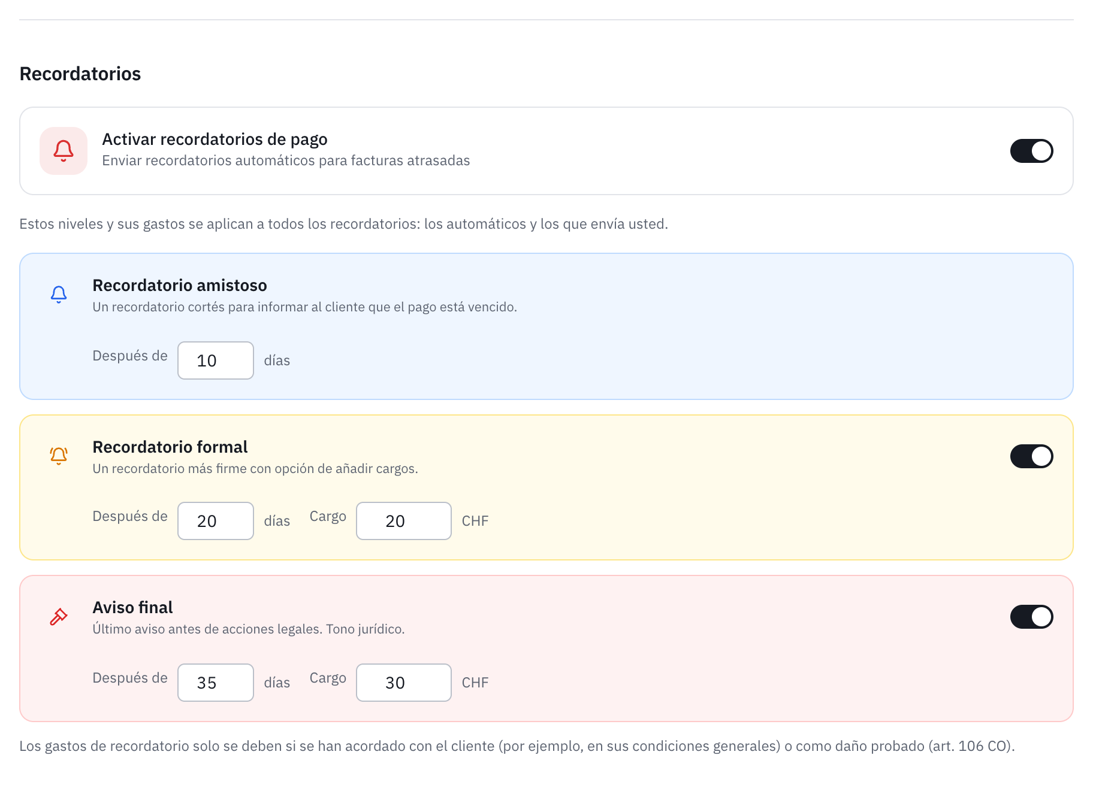Click the red gavel icon of Aviso final
Image resolution: width=1093 pixels, height=794 pixels.
click(x=59, y=617)
